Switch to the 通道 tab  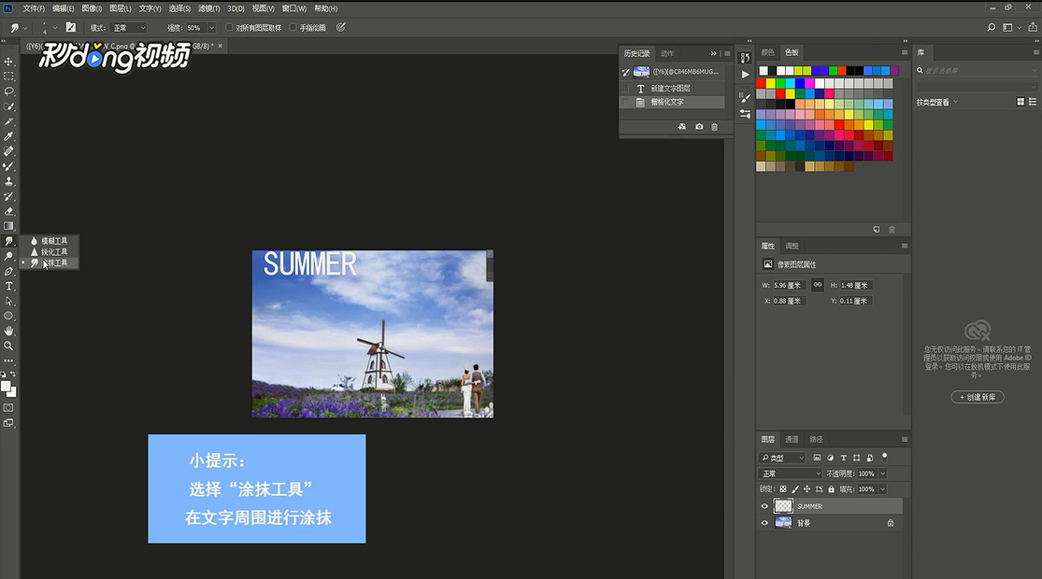point(792,439)
